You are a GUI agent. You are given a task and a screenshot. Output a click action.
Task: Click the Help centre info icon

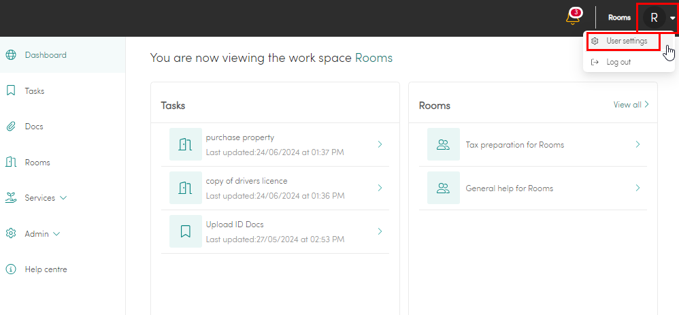click(11, 269)
